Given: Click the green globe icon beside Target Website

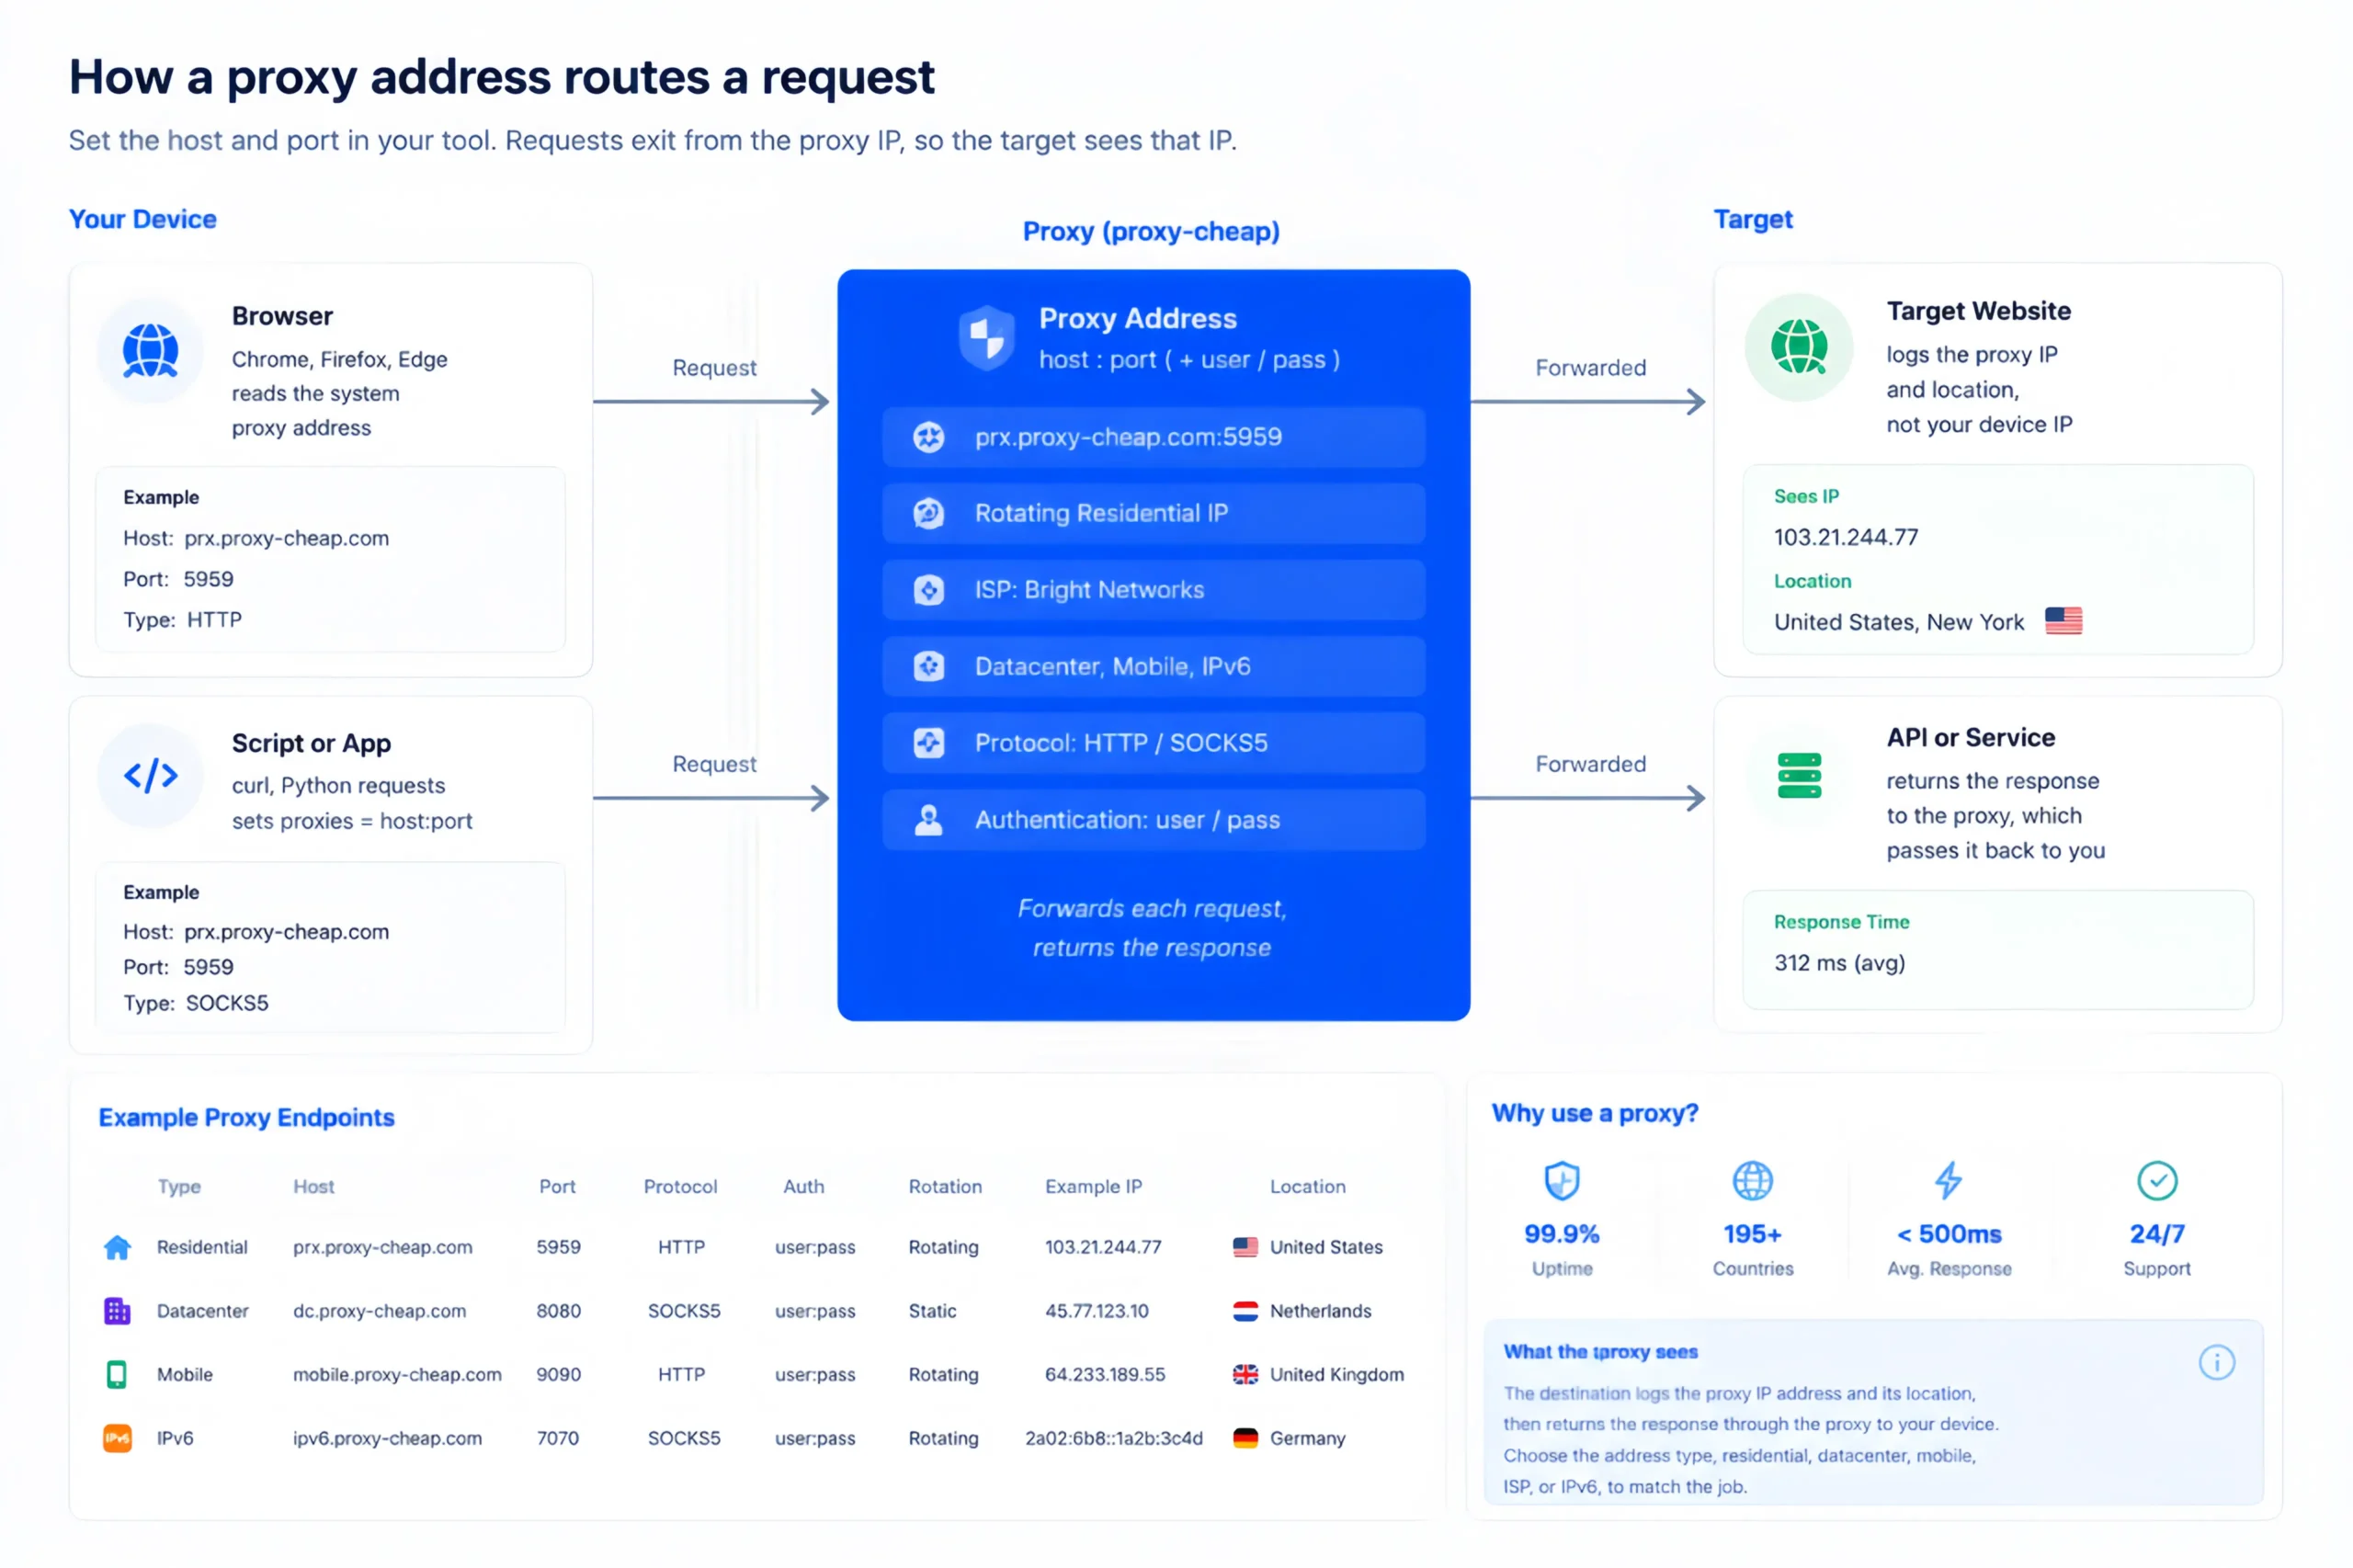Looking at the screenshot, I should tap(1798, 347).
